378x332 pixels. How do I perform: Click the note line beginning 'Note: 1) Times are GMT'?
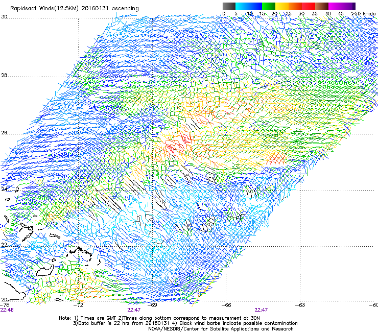tap(159, 318)
